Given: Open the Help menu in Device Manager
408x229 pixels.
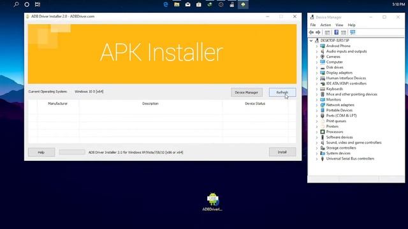Looking at the screenshot, I should coord(351,25).
